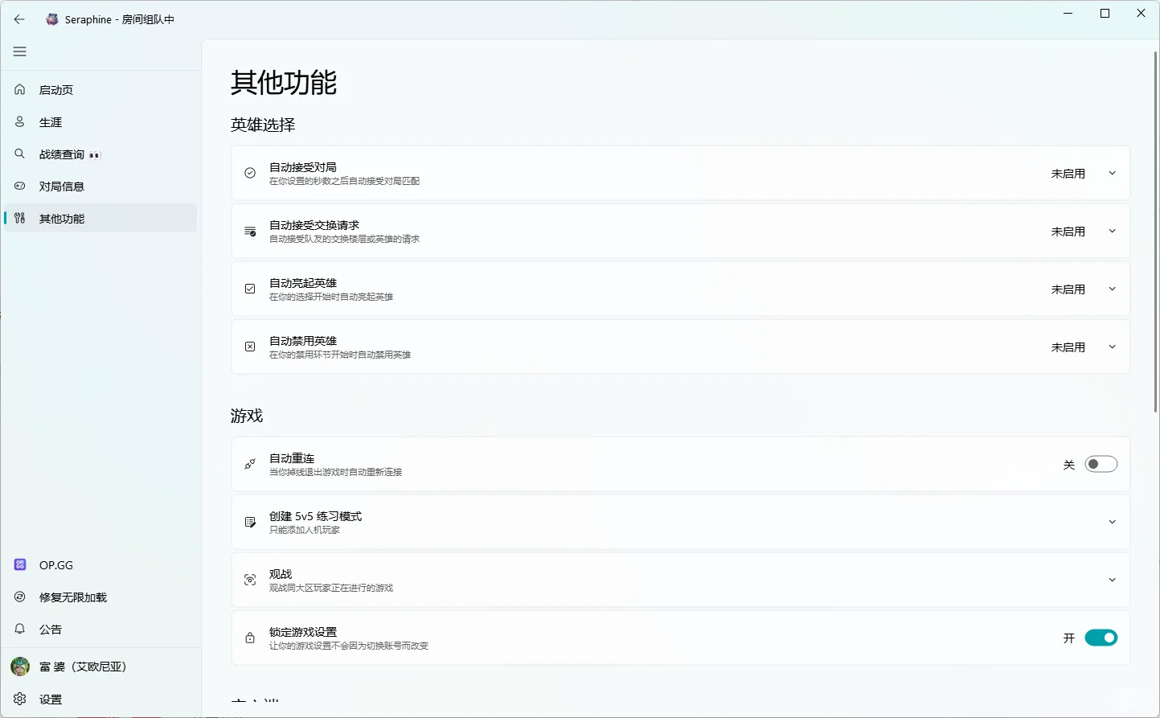The width and height of the screenshot is (1160, 718).
Task: Open the 公告 announcements
Action: pos(51,630)
